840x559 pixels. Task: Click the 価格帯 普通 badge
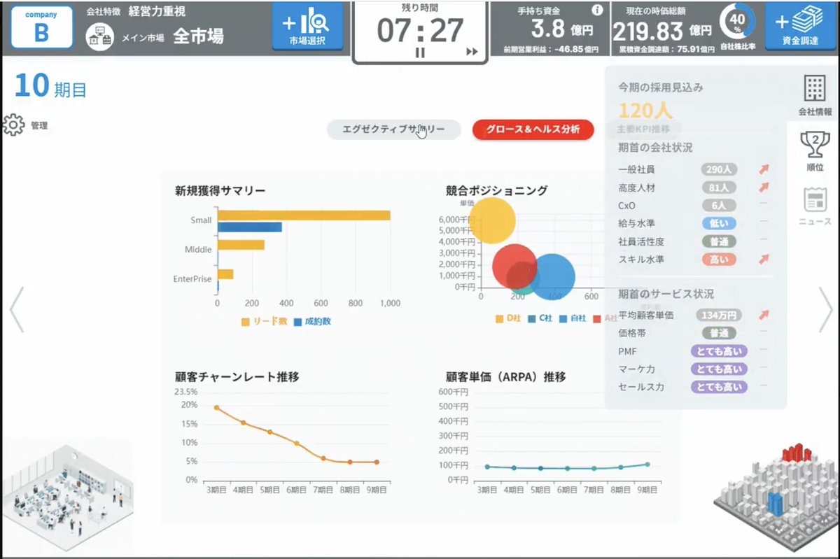coord(717,333)
